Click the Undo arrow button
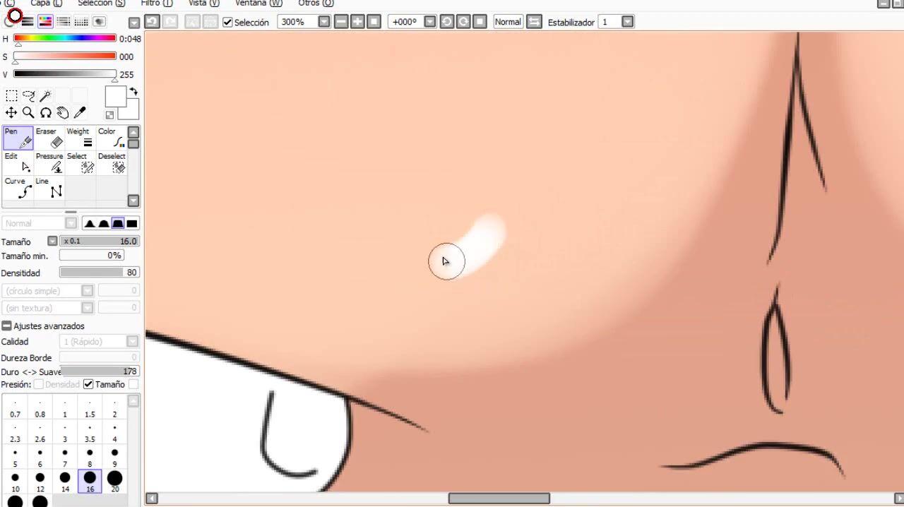The image size is (904, 507). tap(152, 22)
